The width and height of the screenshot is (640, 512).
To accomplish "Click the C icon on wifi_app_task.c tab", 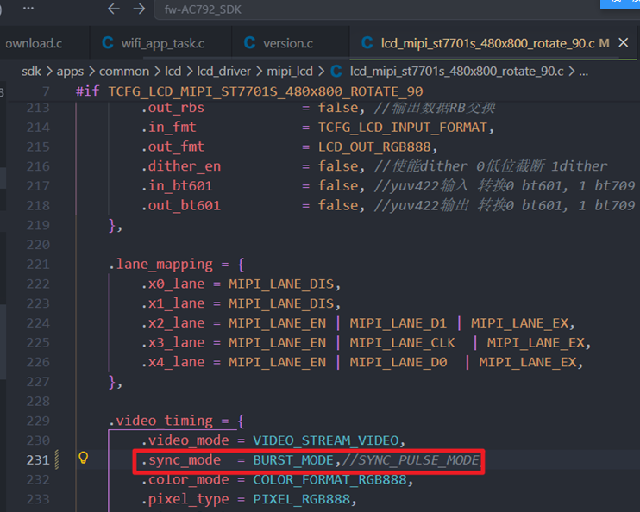I will coord(108,42).
